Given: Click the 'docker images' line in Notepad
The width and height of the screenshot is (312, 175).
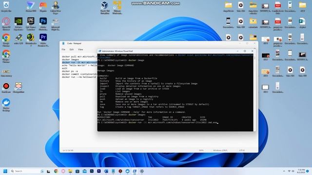Looking at the screenshot, I should [x=70, y=59].
